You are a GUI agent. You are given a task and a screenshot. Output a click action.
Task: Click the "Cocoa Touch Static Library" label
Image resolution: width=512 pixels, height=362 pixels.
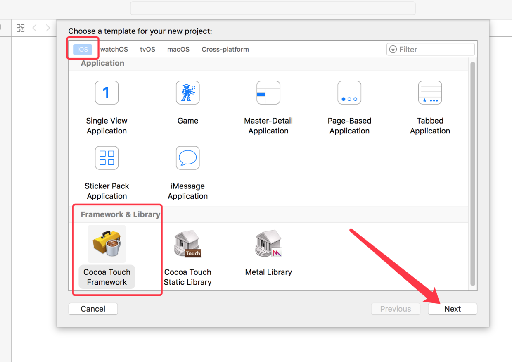[x=188, y=277]
